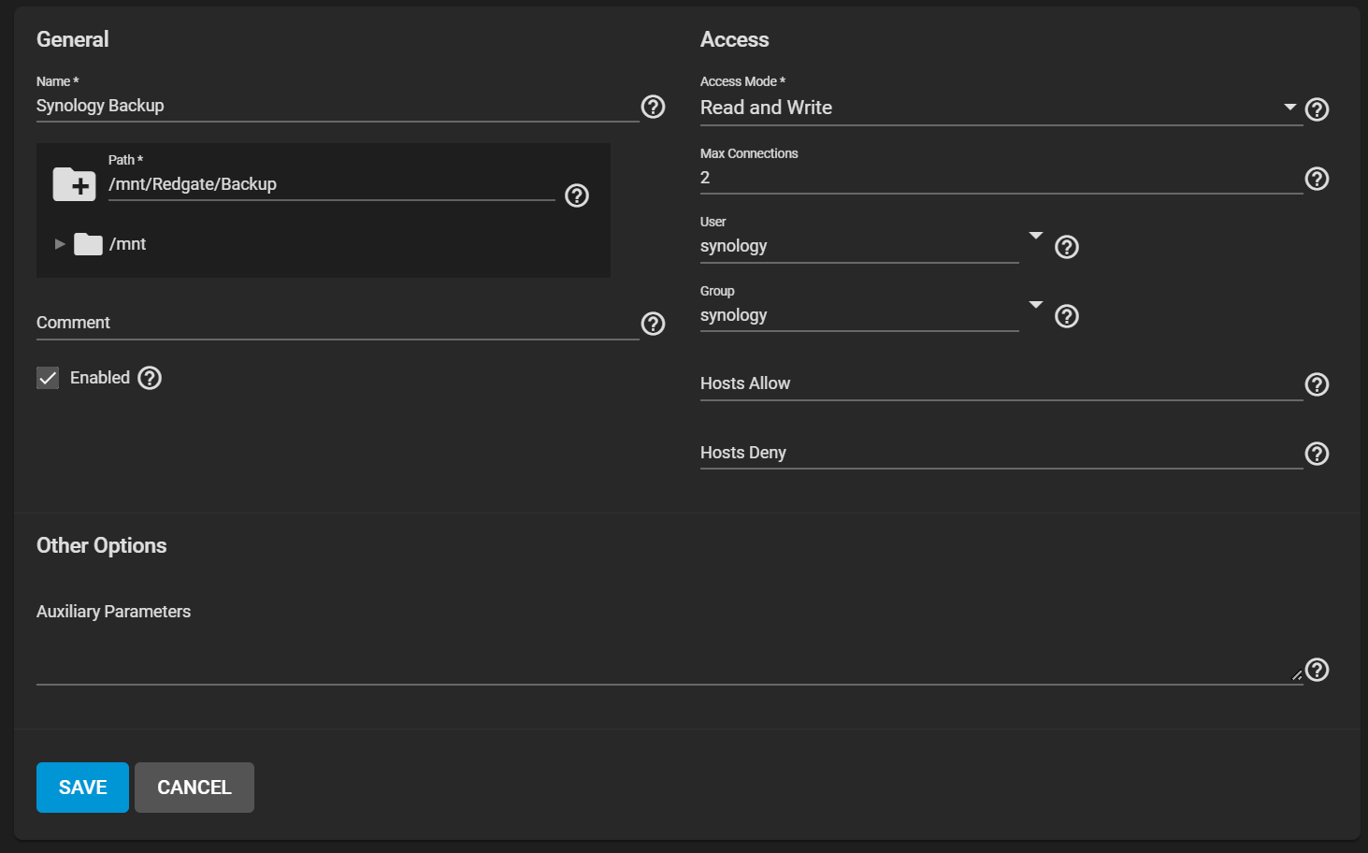Click the create new folder icon
Screen dimensions: 1368x853
74,184
